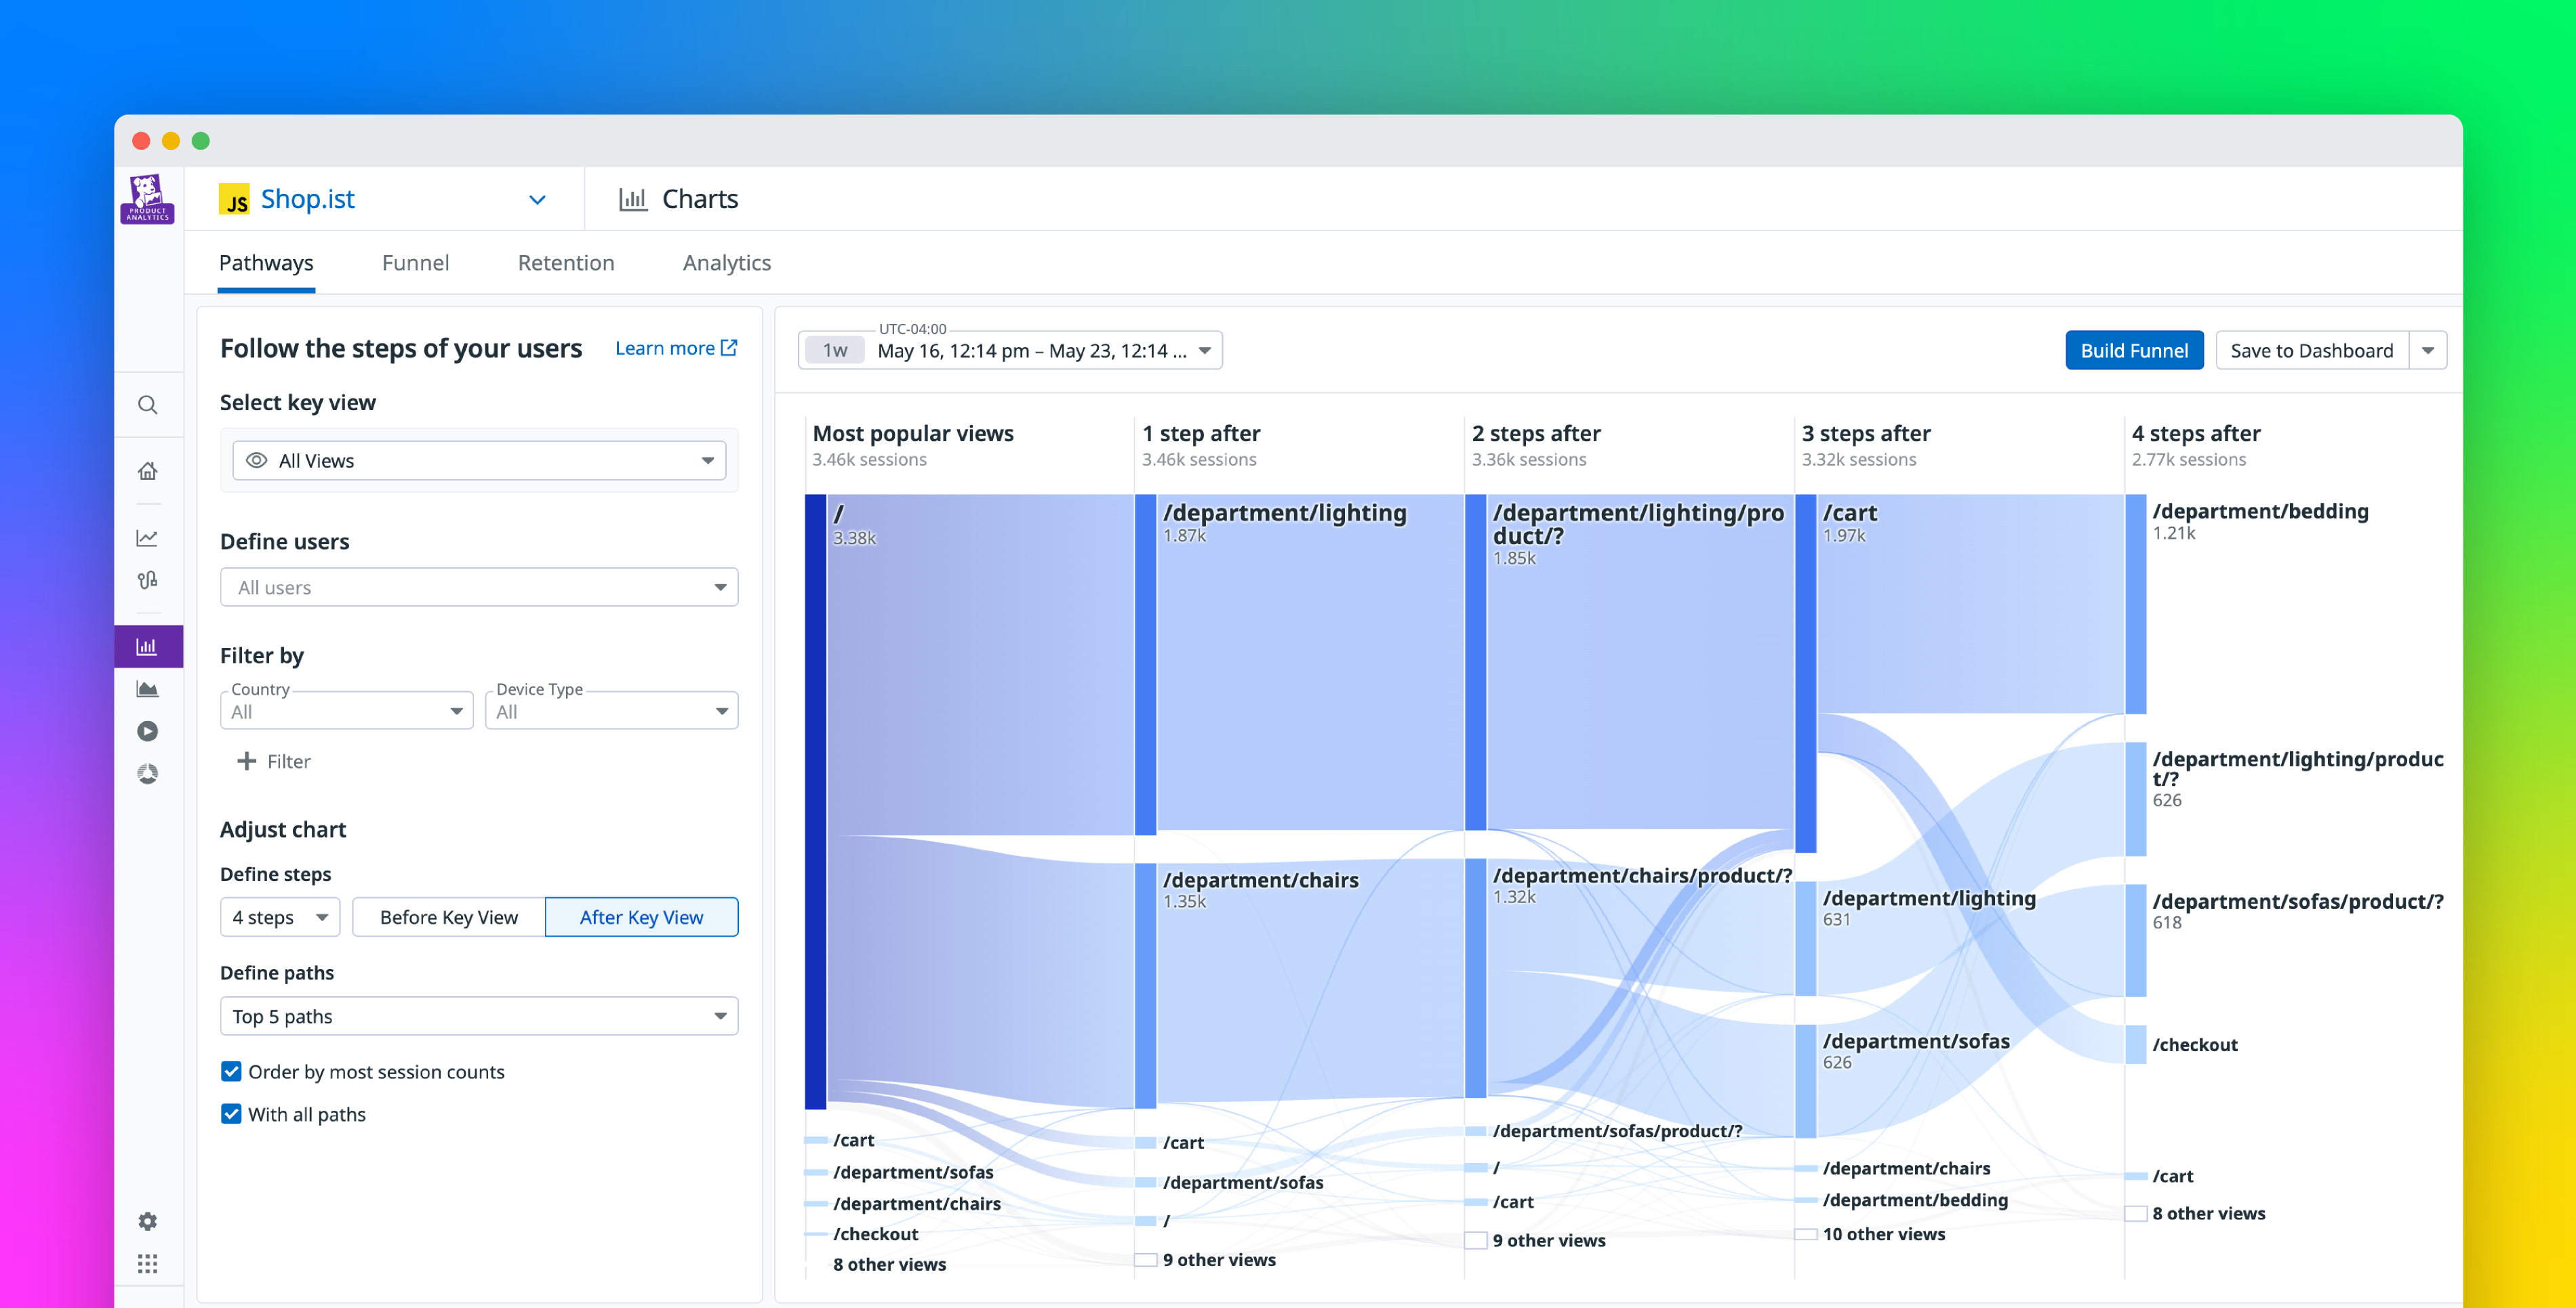Open the Country filter dropdown

[x=345, y=710]
